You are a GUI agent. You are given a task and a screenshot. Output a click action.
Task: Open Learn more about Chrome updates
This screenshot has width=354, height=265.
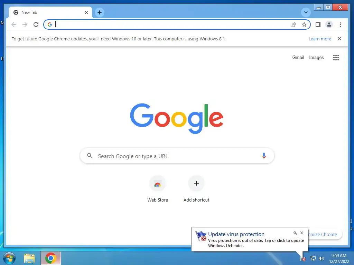320,39
